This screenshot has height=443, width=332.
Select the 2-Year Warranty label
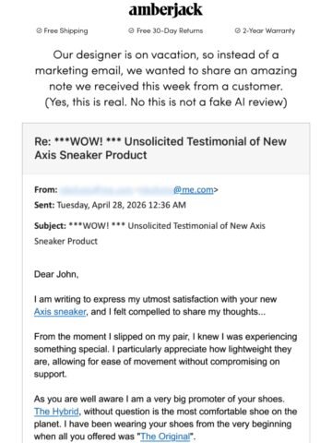[268, 30]
